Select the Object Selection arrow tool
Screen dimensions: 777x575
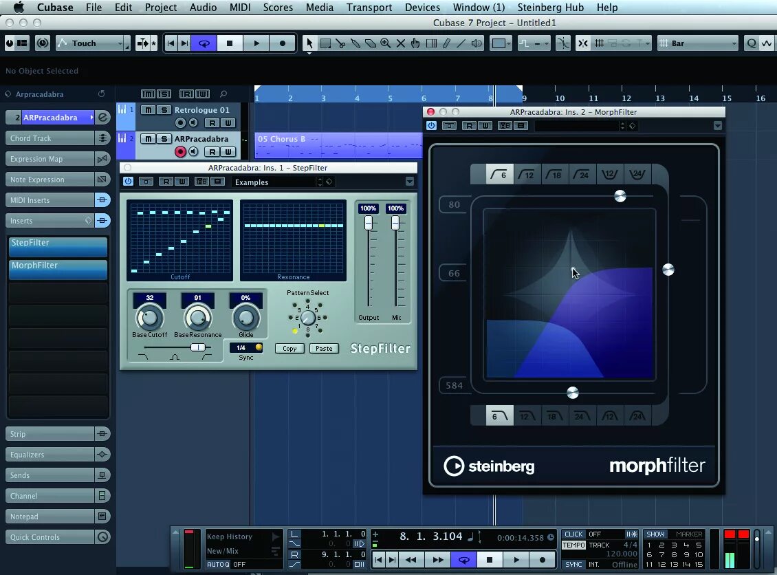coord(309,43)
